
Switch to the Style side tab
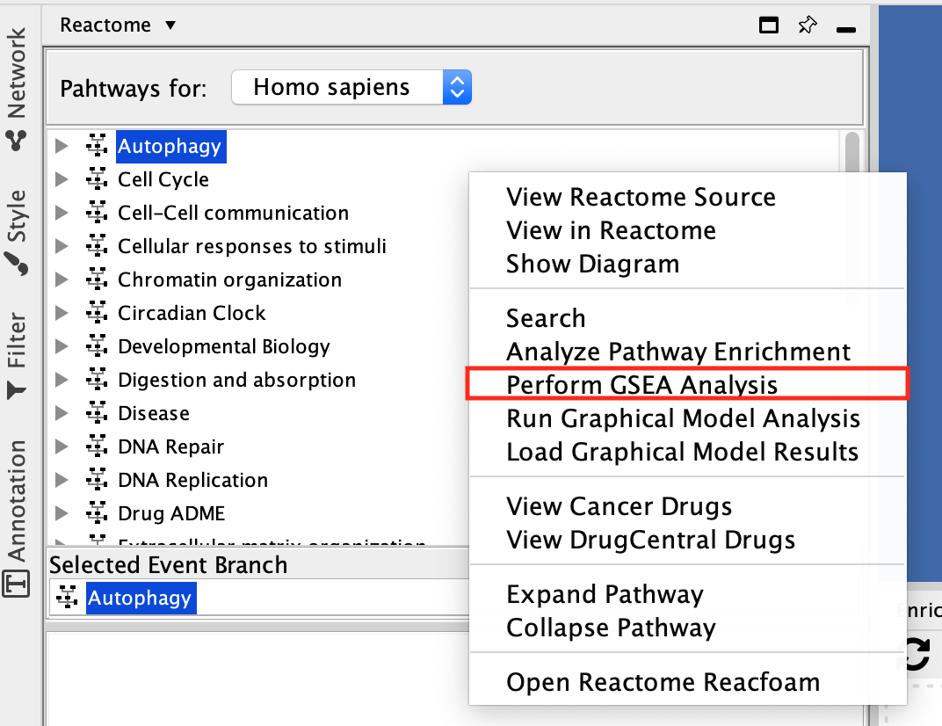[17, 230]
